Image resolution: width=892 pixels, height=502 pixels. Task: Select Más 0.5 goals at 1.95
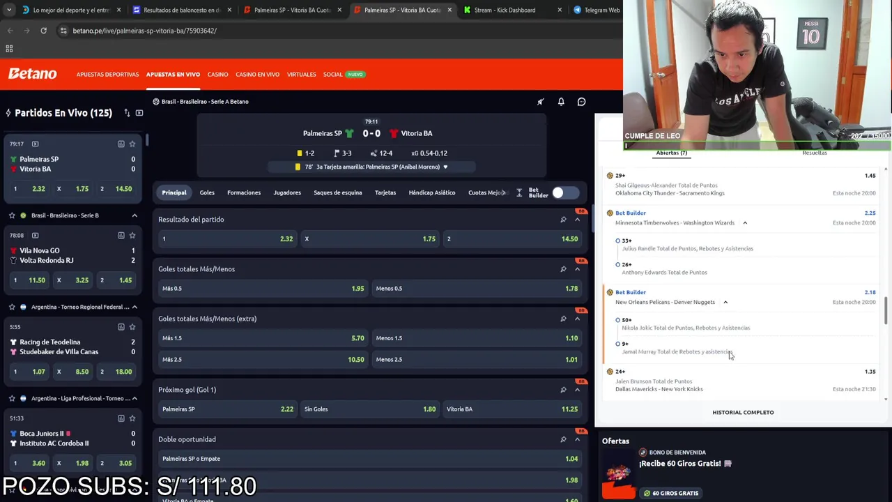point(263,289)
